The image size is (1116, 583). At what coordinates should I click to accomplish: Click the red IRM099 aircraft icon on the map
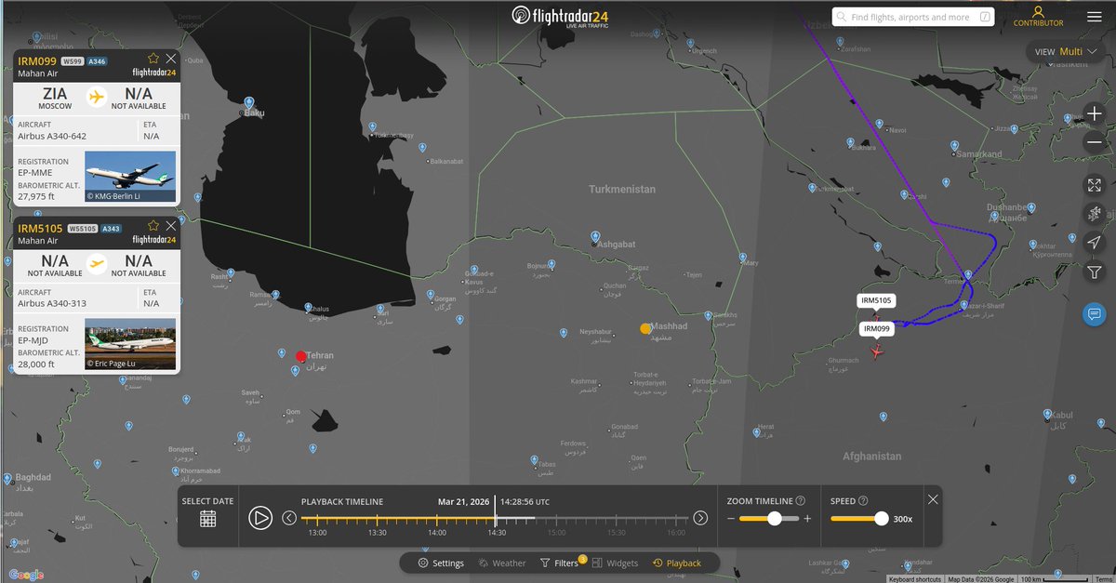[x=877, y=351]
